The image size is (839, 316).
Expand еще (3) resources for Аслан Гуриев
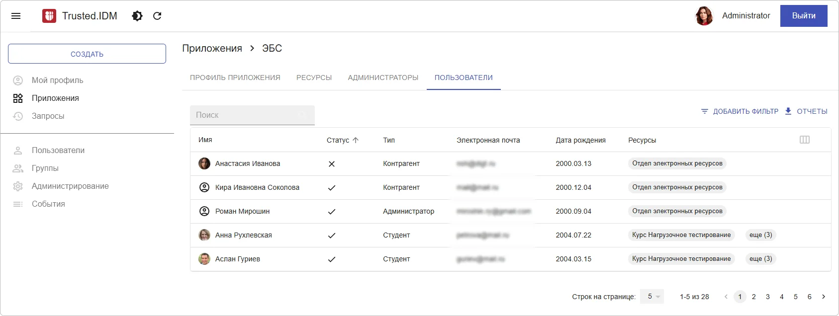(760, 259)
